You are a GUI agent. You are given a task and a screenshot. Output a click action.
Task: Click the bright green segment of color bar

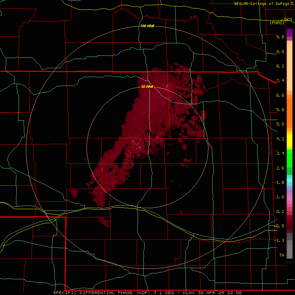coord(289,158)
